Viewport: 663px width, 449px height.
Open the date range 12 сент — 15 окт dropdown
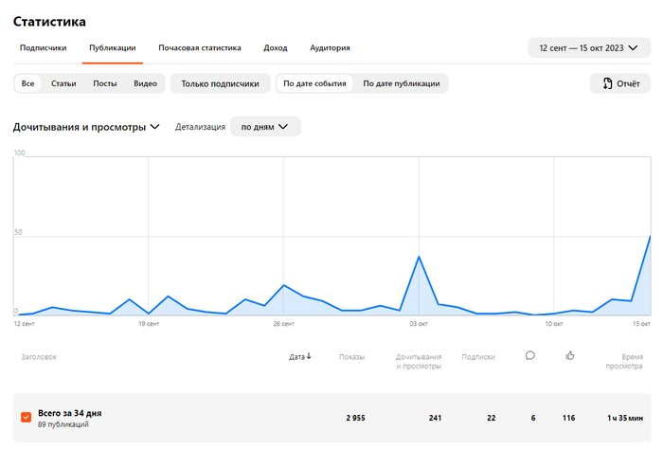point(588,47)
